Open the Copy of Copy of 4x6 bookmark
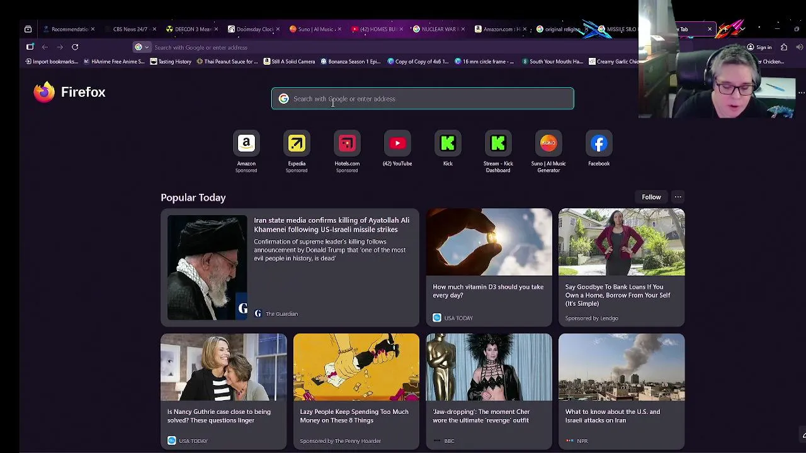This screenshot has height=453, width=806. coord(418,62)
